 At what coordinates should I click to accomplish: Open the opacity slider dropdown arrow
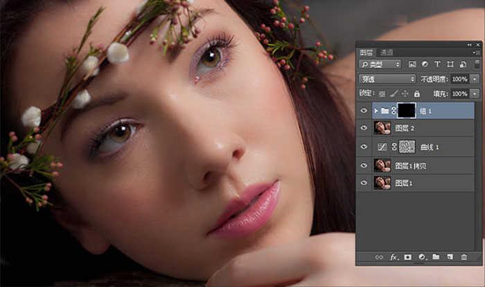click(x=475, y=79)
